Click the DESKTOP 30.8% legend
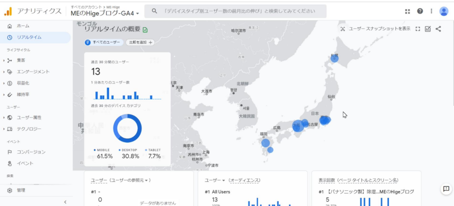 click(x=130, y=154)
